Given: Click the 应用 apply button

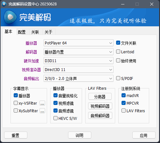Looking at the screenshot, I should pos(144,135).
